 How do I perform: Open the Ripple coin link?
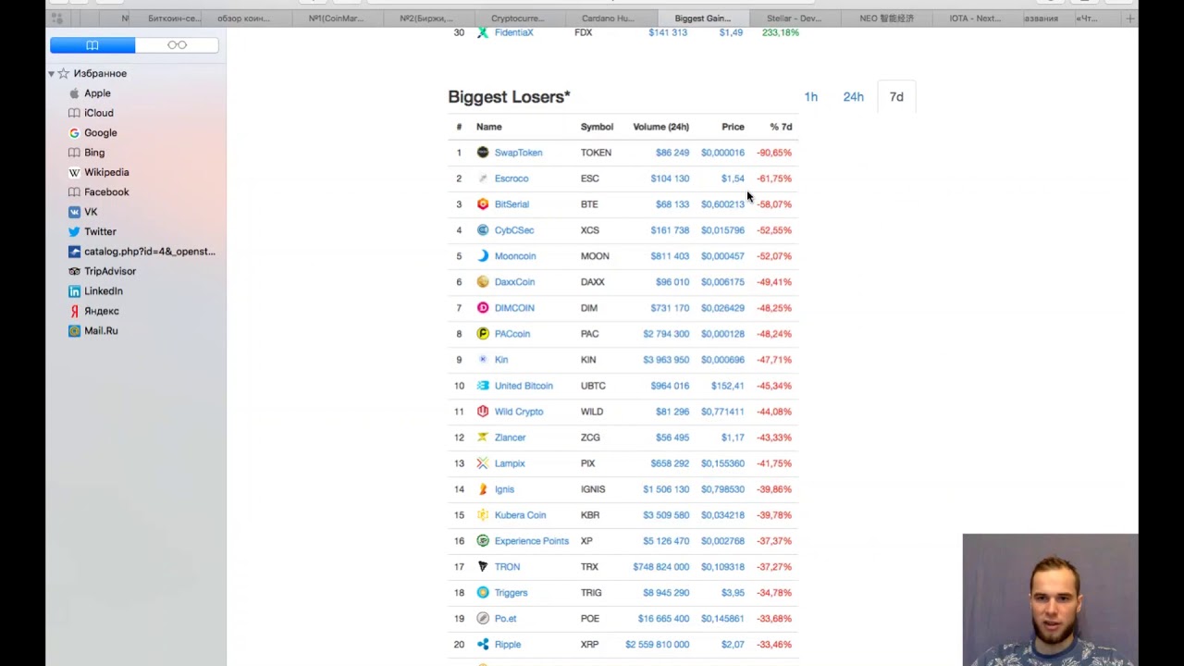(508, 645)
